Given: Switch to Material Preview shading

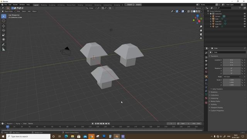Looking at the screenshot, I should pos(196,11).
